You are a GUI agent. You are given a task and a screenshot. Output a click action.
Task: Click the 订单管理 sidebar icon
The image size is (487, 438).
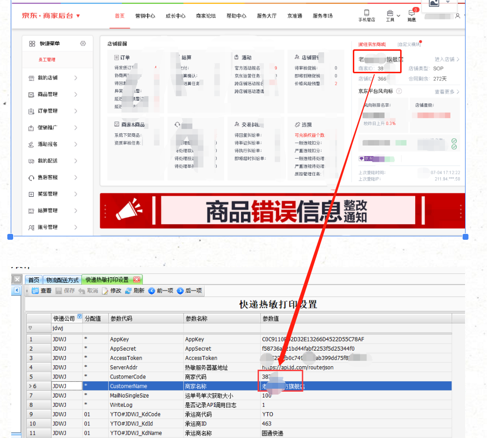(x=31, y=111)
